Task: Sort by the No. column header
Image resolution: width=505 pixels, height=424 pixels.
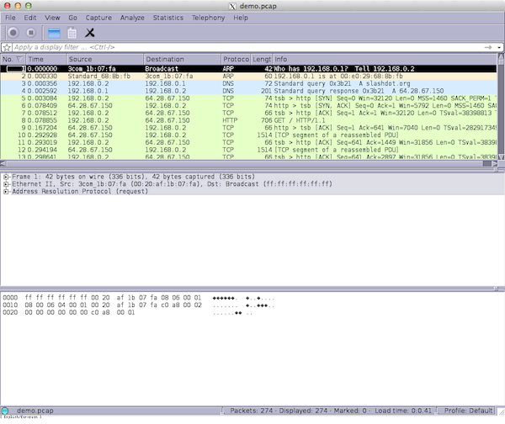Action: 13,59
